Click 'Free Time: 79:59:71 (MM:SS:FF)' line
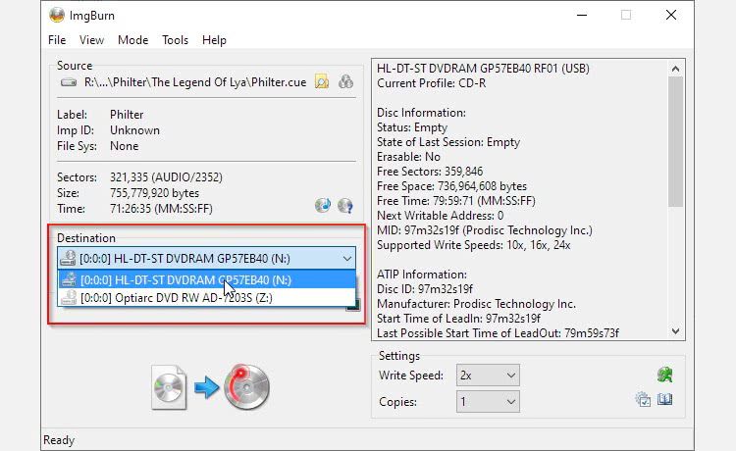The width and height of the screenshot is (736, 451). [455, 201]
